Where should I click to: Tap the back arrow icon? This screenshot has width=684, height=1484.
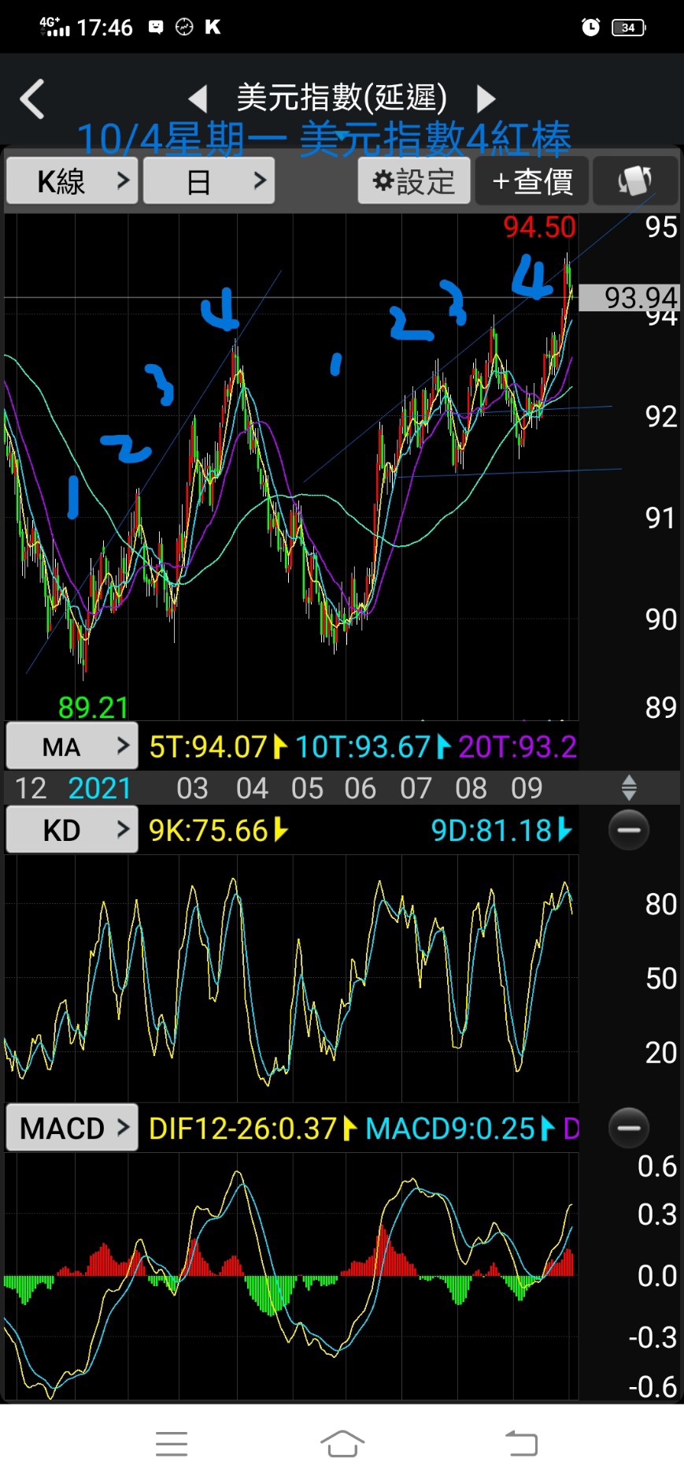(x=31, y=99)
